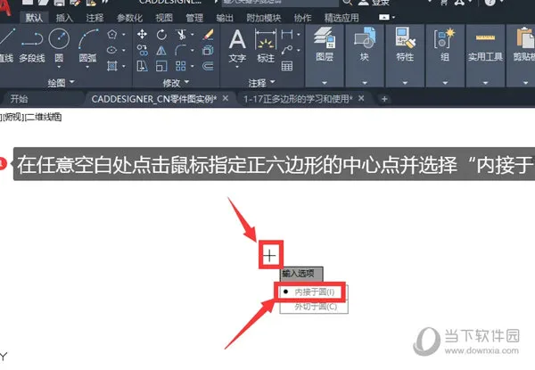The image size is (535, 370).
Task: Open the dropdown beside the Trim icon
Action: (193, 35)
